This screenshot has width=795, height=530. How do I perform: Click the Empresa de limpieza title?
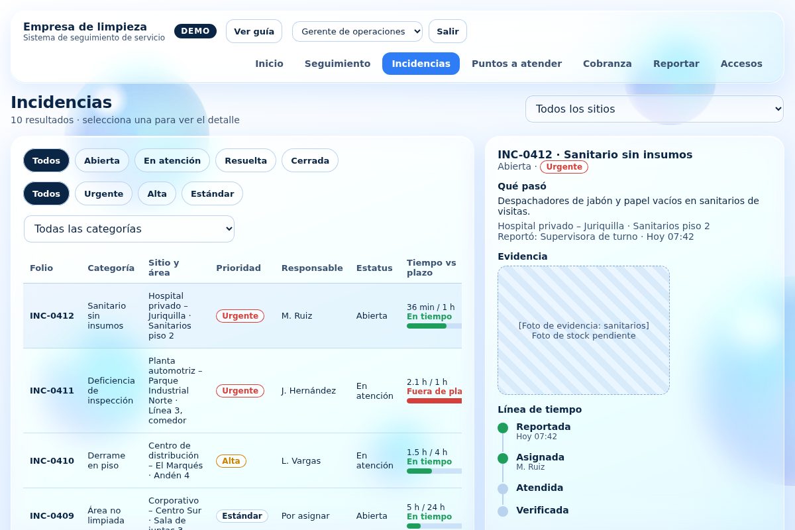tap(85, 26)
